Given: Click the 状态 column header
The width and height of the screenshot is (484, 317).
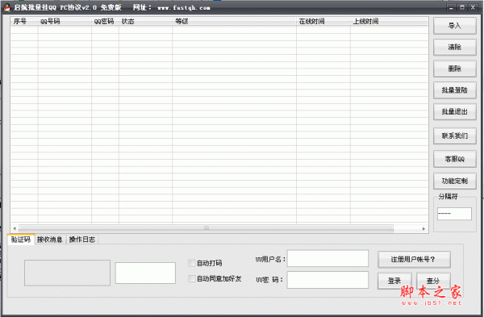Looking at the screenshot, I should pyautogui.click(x=146, y=21).
